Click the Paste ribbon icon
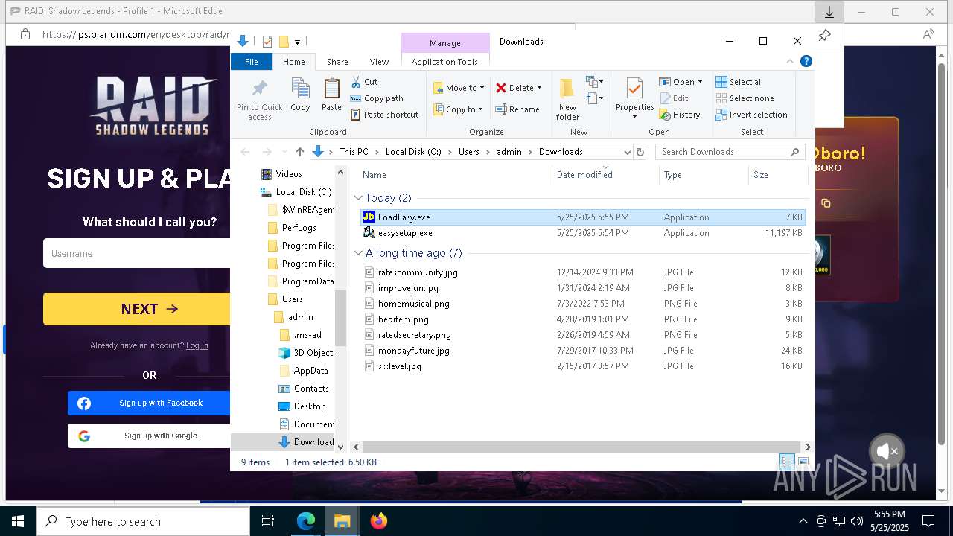 (x=331, y=95)
